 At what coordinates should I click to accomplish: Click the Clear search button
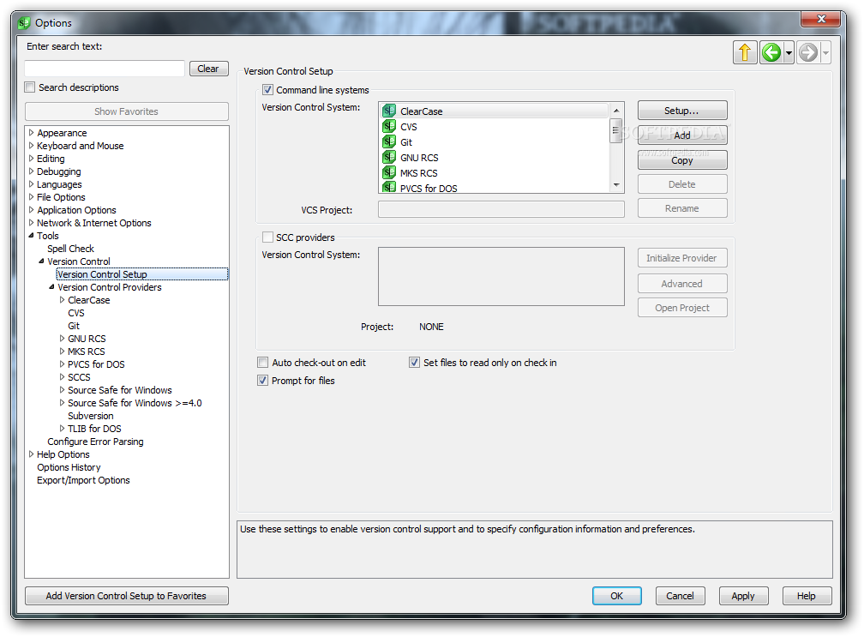[x=209, y=69]
